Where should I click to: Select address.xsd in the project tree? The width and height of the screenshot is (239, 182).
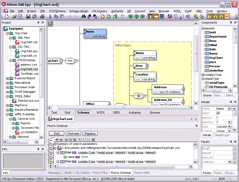28,65
